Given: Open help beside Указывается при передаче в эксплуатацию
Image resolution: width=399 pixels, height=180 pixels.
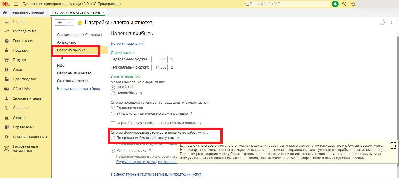Looking at the screenshot, I should [x=191, y=114].
